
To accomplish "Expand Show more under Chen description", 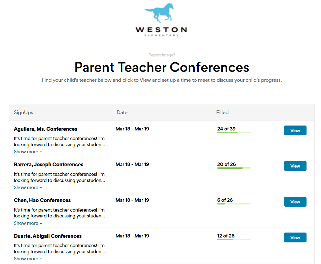I will point(28,223).
